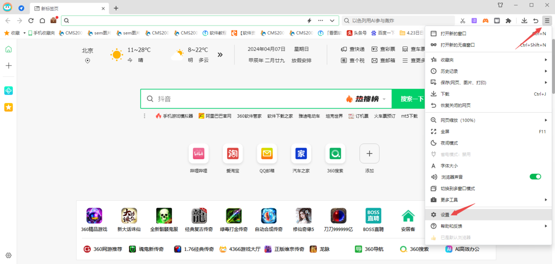Open the address bar three-dots options
Image resolution: width=555 pixels, height=264 pixels.
pyautogui.click(x=321, y=21)
